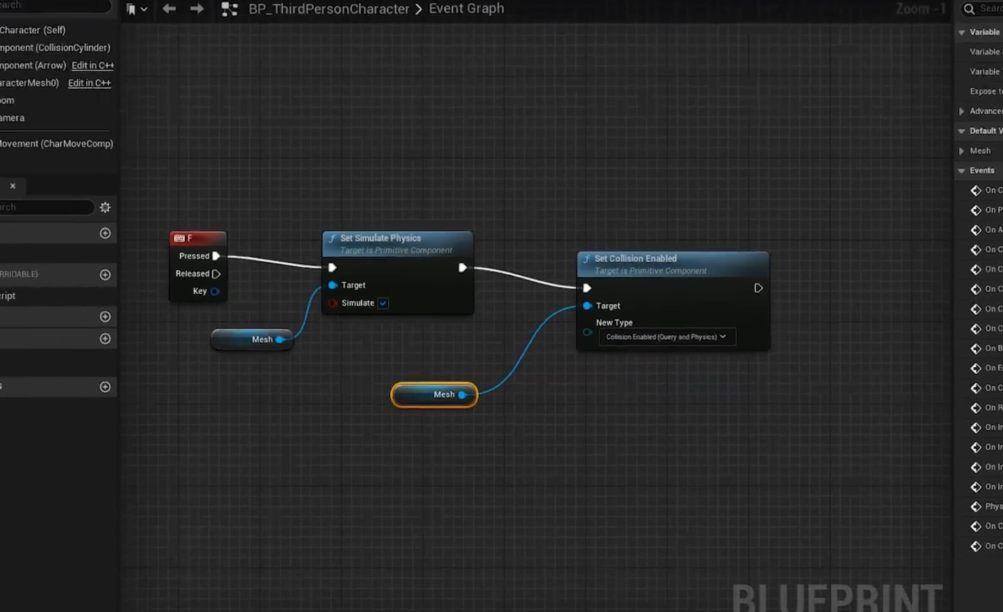This screenshot has width=1003, height=612.
Task: Close the panel tab with X
Action: [x=13, y=186]
